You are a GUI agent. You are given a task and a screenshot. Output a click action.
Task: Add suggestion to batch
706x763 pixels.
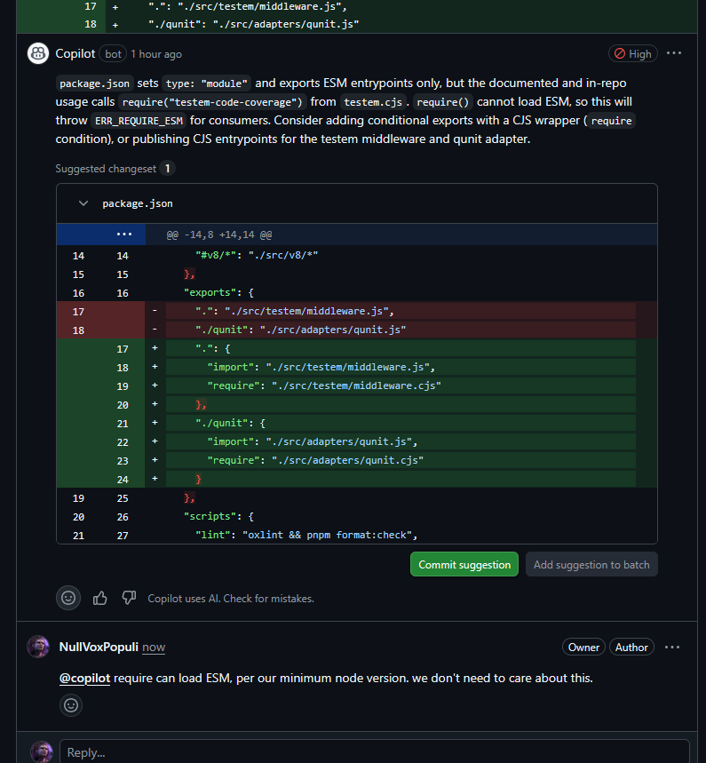coord(591,564)
